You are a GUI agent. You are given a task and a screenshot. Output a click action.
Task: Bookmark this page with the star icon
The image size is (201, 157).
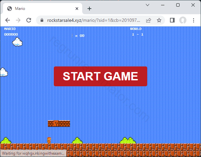pos(159,20)
